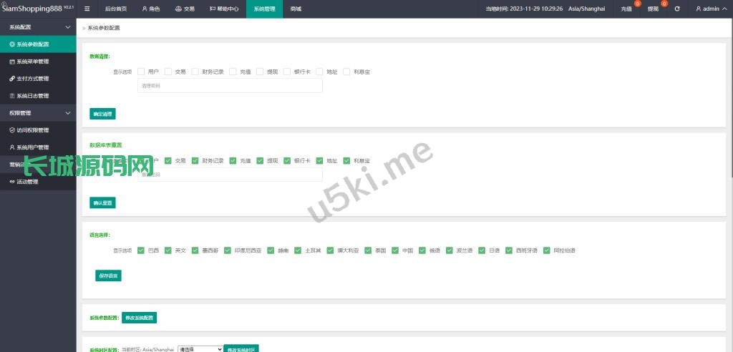Open the 请选择 timezone dropdown
Screen dimensions: 733x352
pos(200,349)
